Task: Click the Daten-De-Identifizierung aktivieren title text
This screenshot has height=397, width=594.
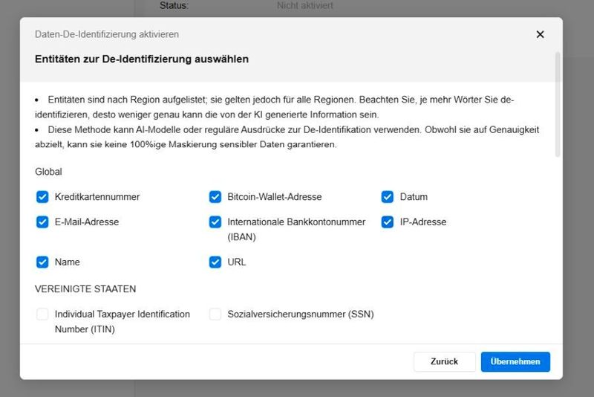Action: 107,34
